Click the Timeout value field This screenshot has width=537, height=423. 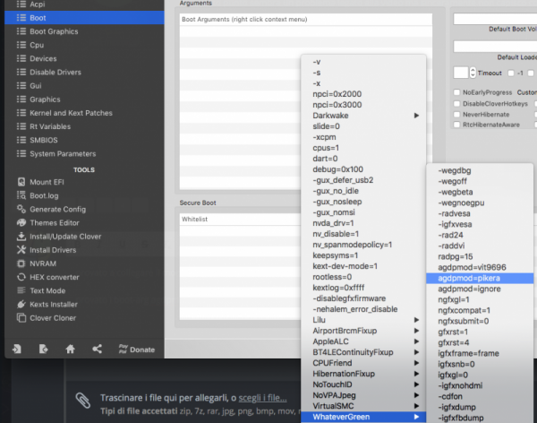pyautogui.click(x=461, y=73)
